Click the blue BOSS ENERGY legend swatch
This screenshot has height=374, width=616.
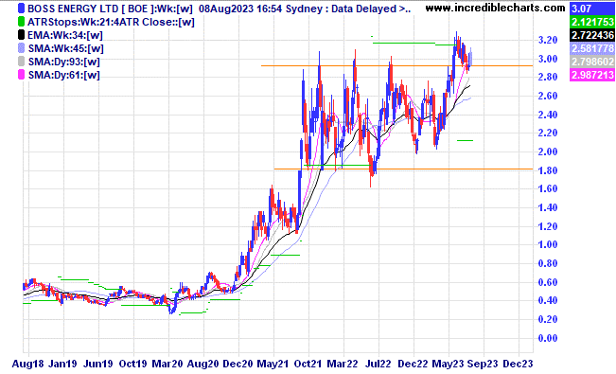21,9
